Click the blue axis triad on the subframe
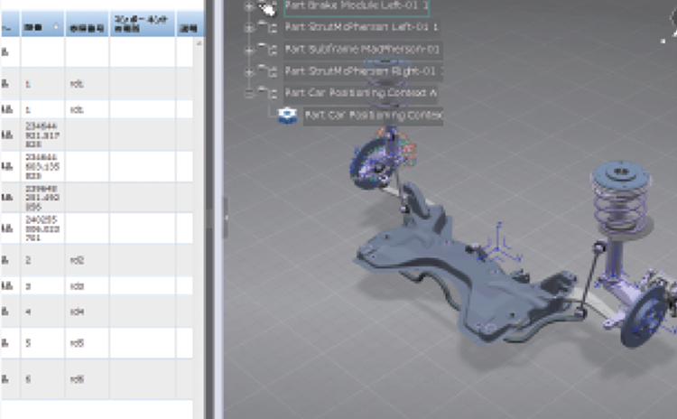Image resolution: width=677 pixels, height=419 pixels. (496, 246)
